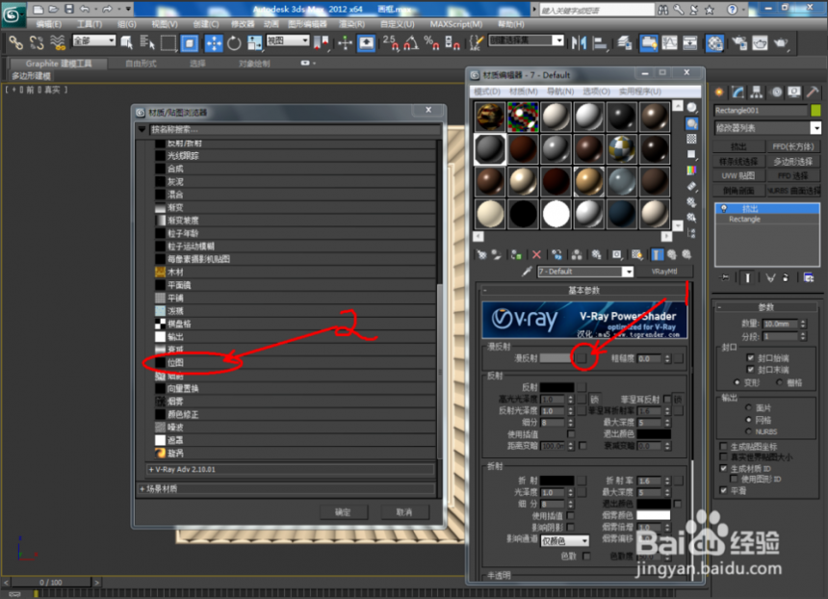This screenshot has width=828, height=599.
Task: Toggle Show Background checker icon in Material Editor
Action: (x=691, y=139)
